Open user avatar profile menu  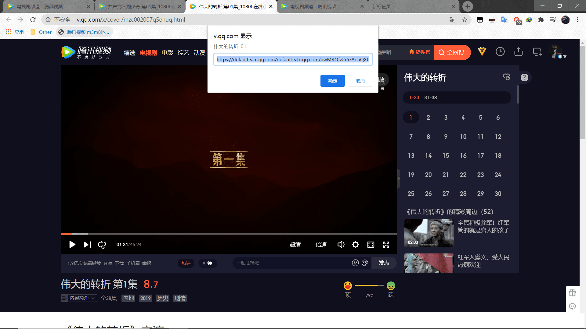click(x=555, y=51)
